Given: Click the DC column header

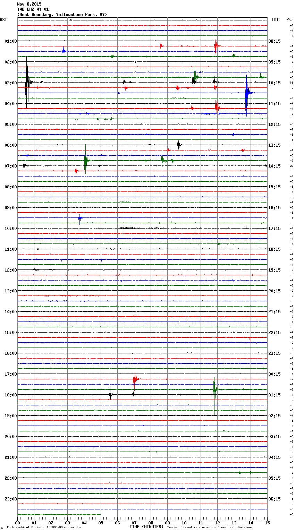Looking at the screenshot, I should (x=288, y=19).
